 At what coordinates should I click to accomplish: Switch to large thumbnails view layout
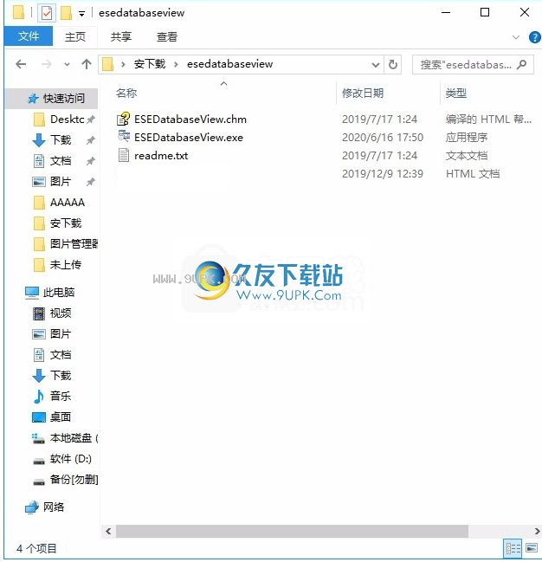(532, 548)
